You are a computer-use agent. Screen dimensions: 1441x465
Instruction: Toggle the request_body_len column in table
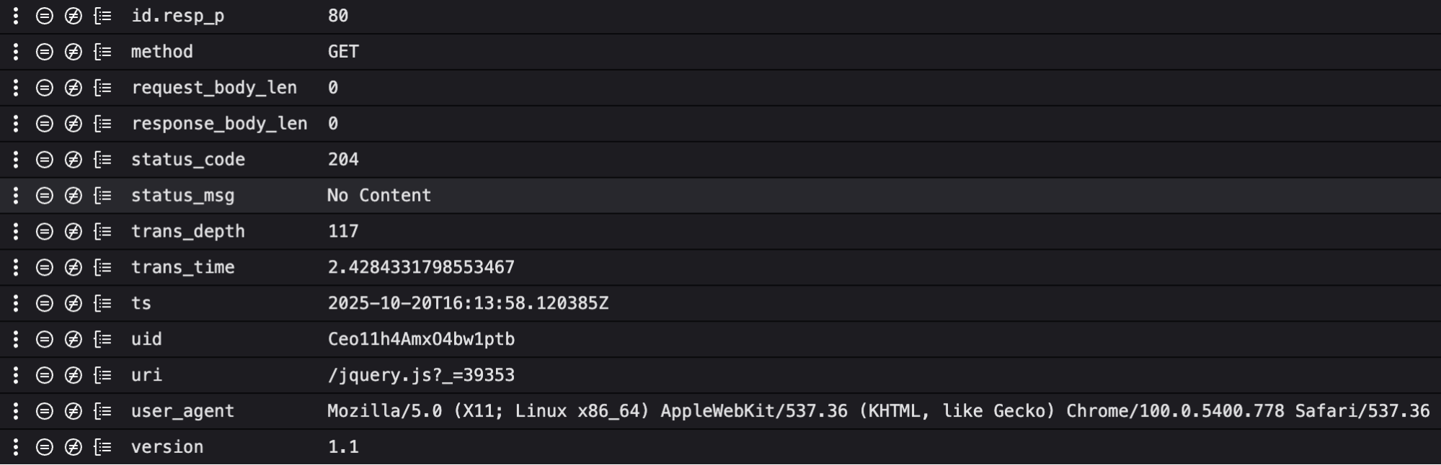(103, 88)
